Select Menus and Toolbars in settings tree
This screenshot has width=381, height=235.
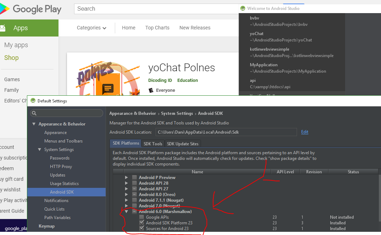coord(63,141)
